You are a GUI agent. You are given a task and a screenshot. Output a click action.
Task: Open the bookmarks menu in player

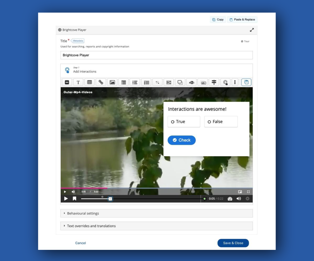74,199
